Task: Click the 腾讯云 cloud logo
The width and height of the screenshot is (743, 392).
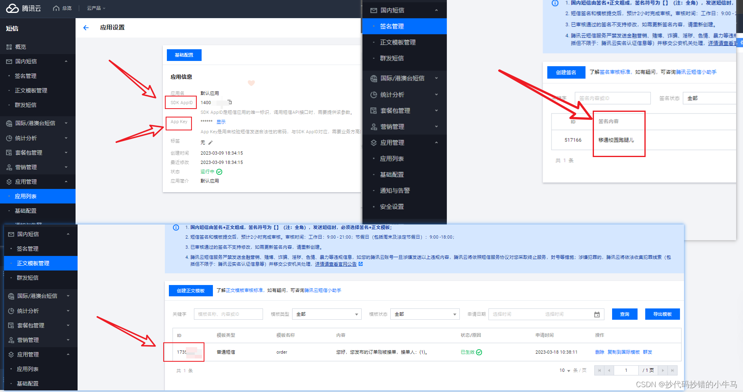Action: click(x=13, y=8)
